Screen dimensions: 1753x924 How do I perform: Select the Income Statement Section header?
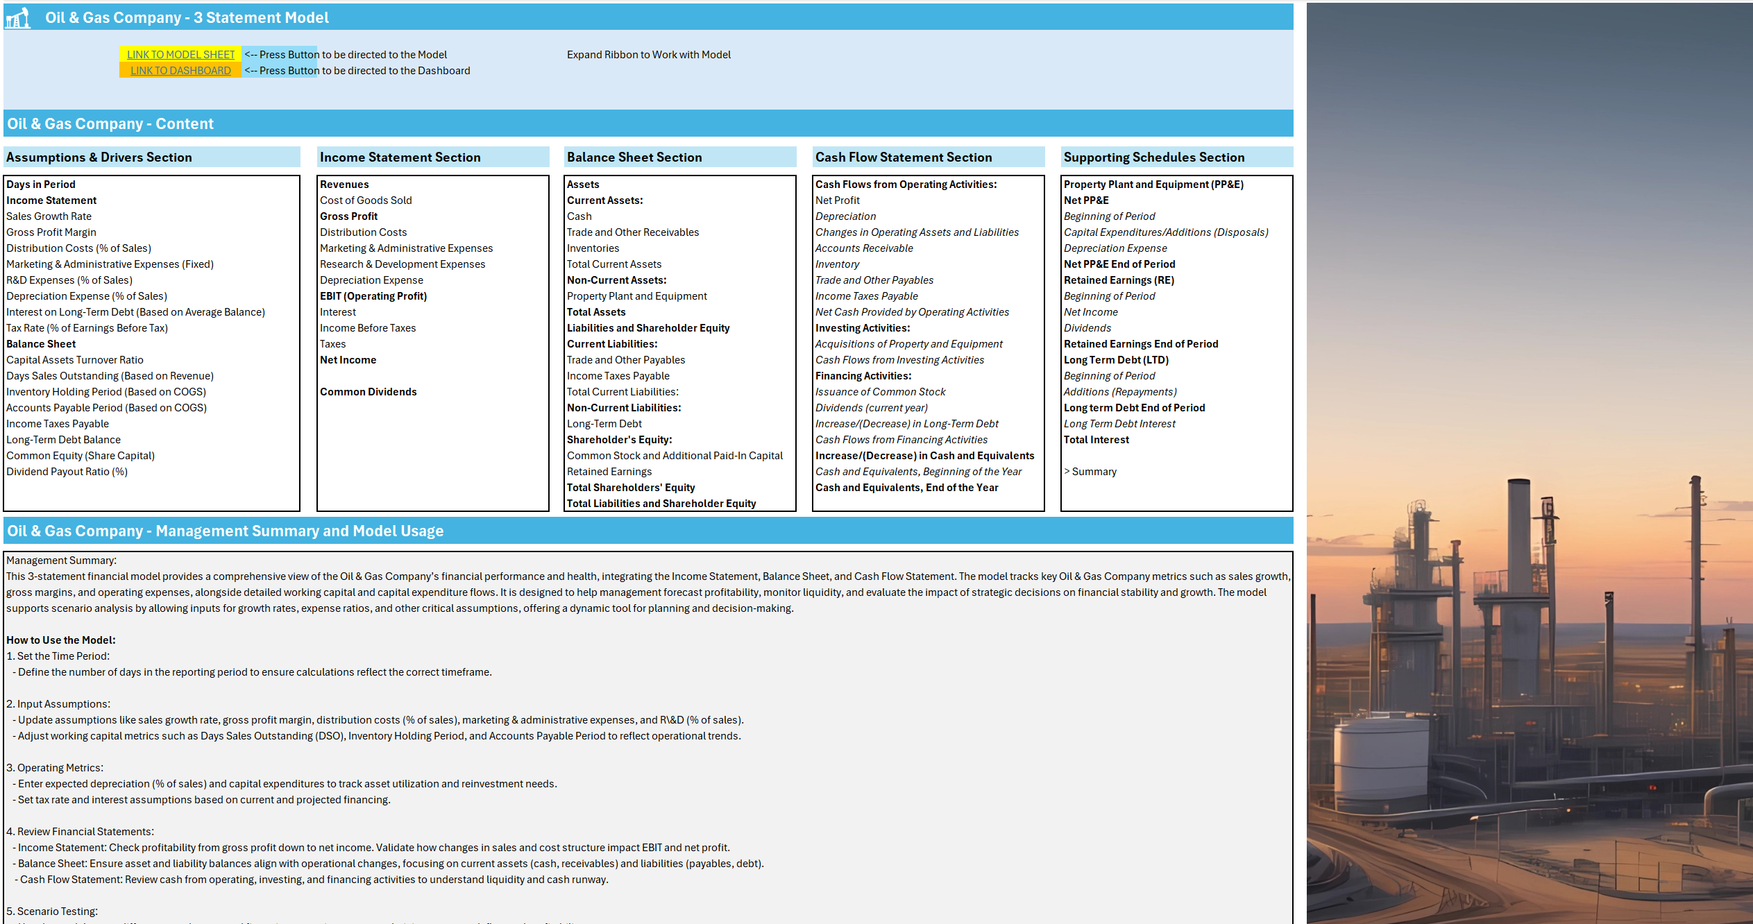click(x=400, y=157)
